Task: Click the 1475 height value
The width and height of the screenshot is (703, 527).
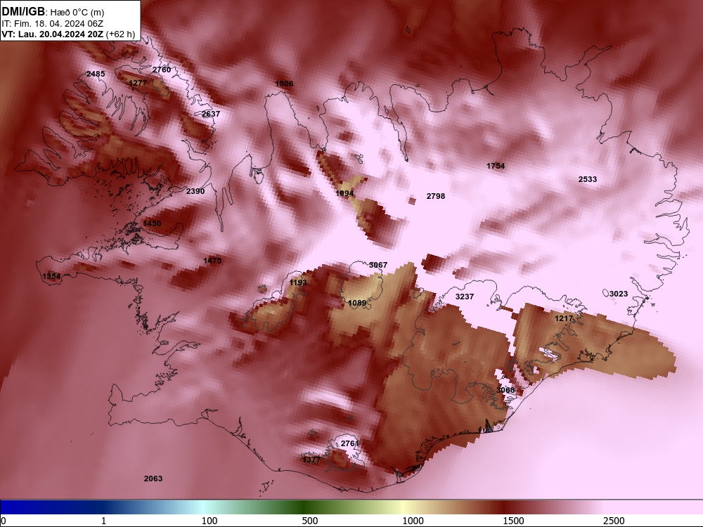Action: [x=212, y=261]
